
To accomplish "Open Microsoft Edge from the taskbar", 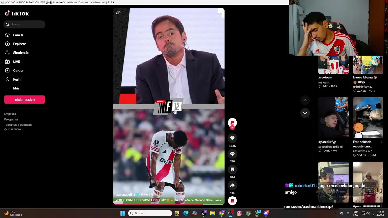I will (186, 213).
